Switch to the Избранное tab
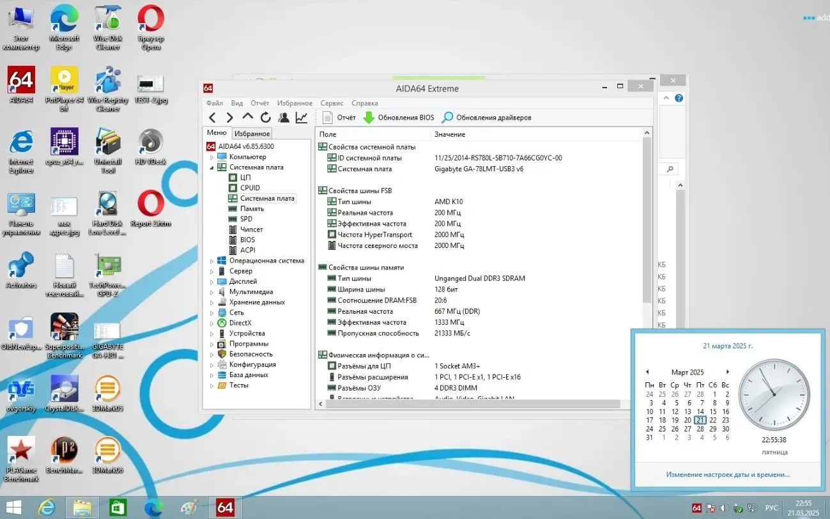The image size is (830, 519). [252, 134]
